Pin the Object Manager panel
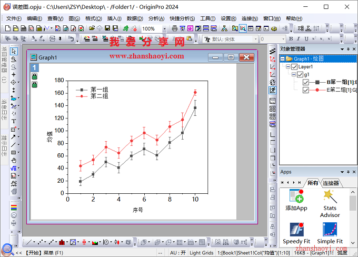 pyautogui.click(x=348, y=49)
